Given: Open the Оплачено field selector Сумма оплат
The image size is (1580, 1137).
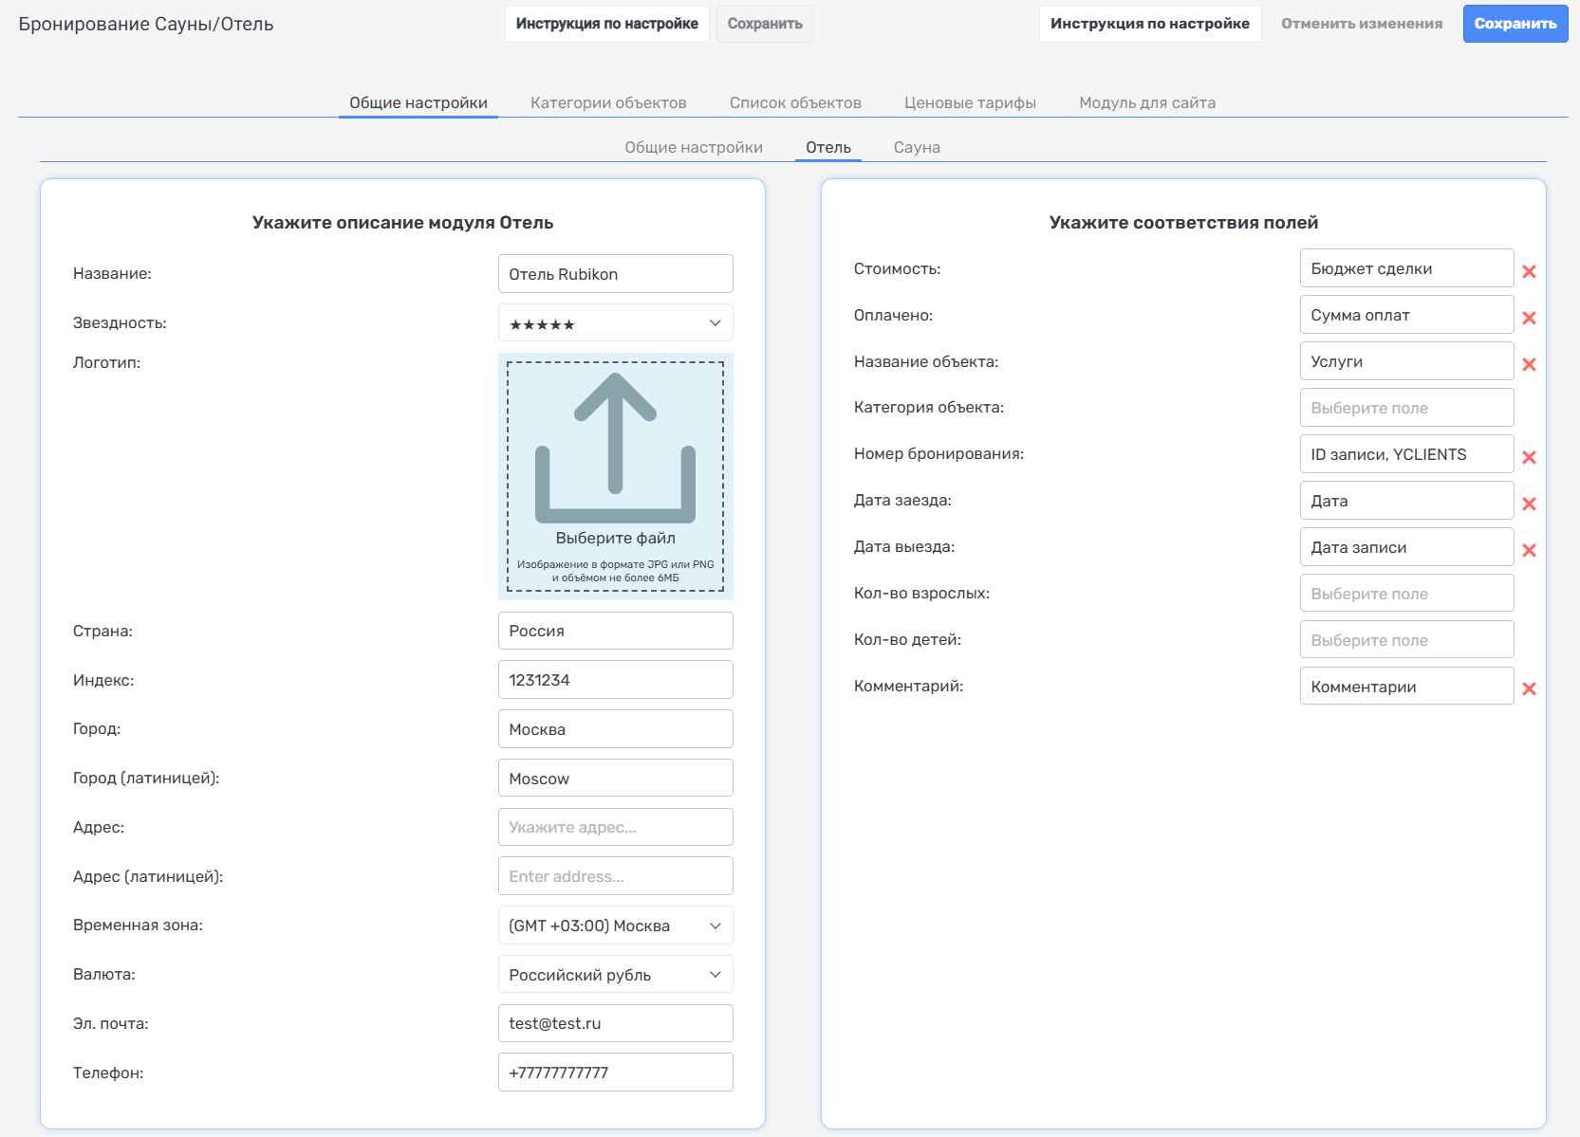Looking at the screenshot, I should click(1406, 315).
